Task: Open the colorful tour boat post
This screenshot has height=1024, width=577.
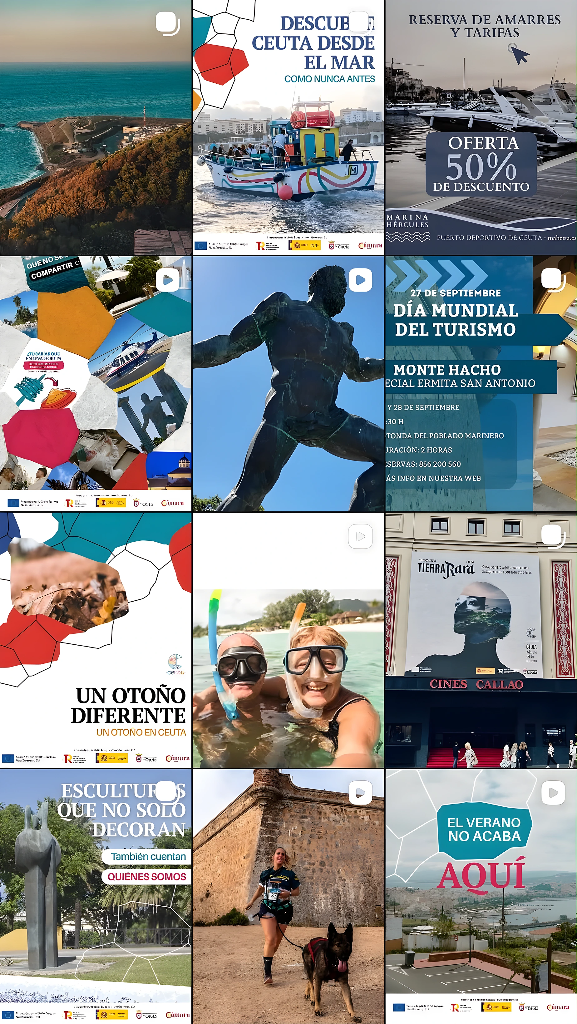Action: pyautogui.click(x=288, y=127)
